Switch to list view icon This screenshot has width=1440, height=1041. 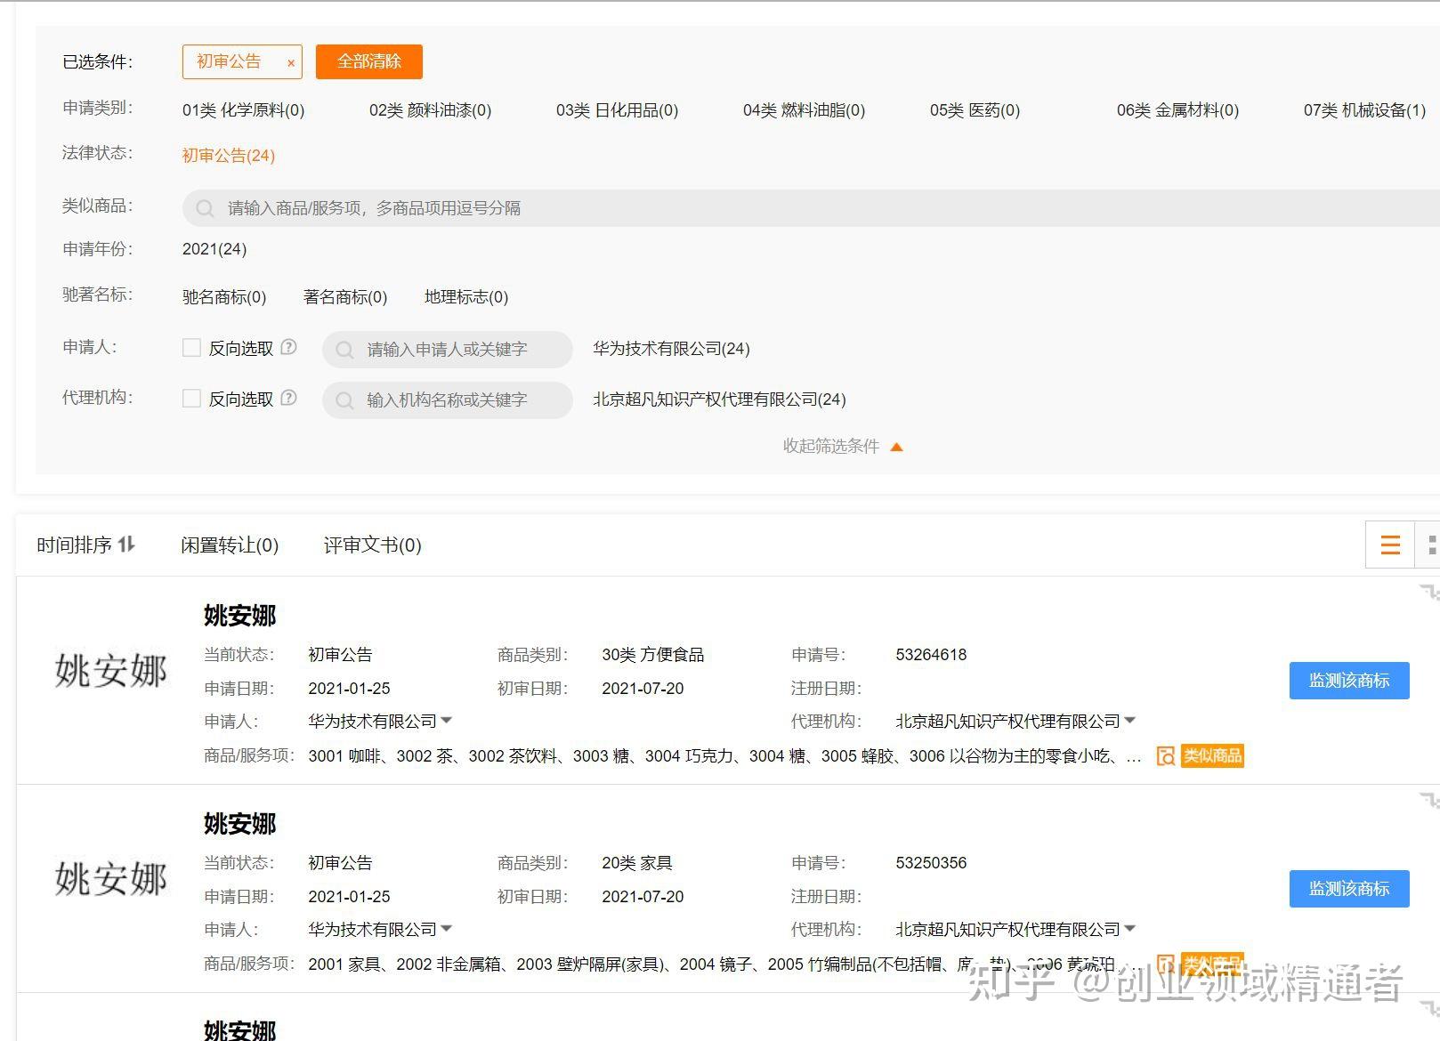1390,545
